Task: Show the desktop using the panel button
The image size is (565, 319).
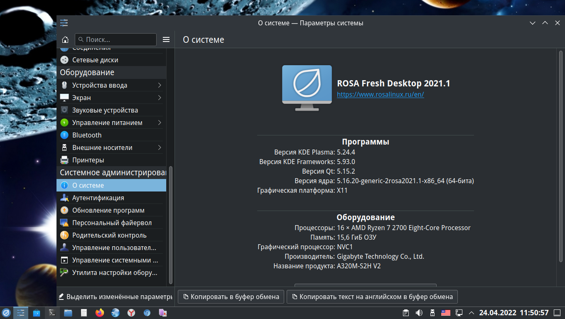Action: pos(558,313)
